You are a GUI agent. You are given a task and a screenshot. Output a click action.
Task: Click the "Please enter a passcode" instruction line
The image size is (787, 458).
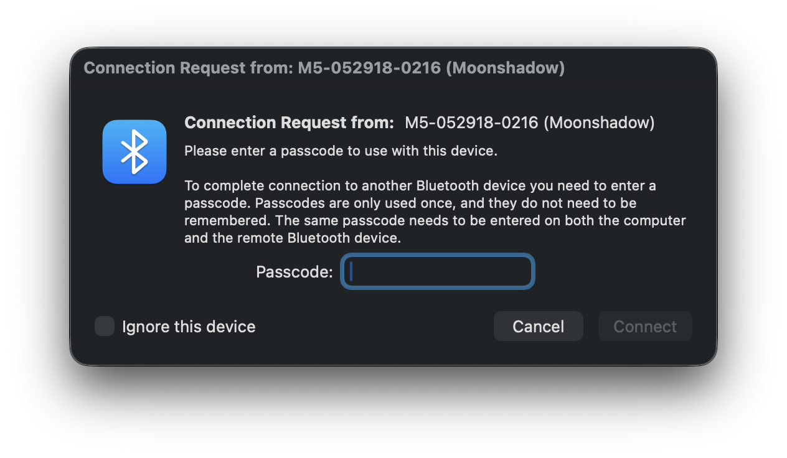click(341, 151)
